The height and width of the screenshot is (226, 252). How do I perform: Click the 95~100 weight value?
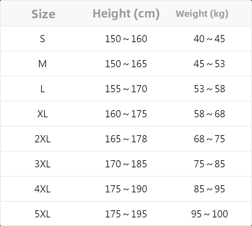(210, 214)
